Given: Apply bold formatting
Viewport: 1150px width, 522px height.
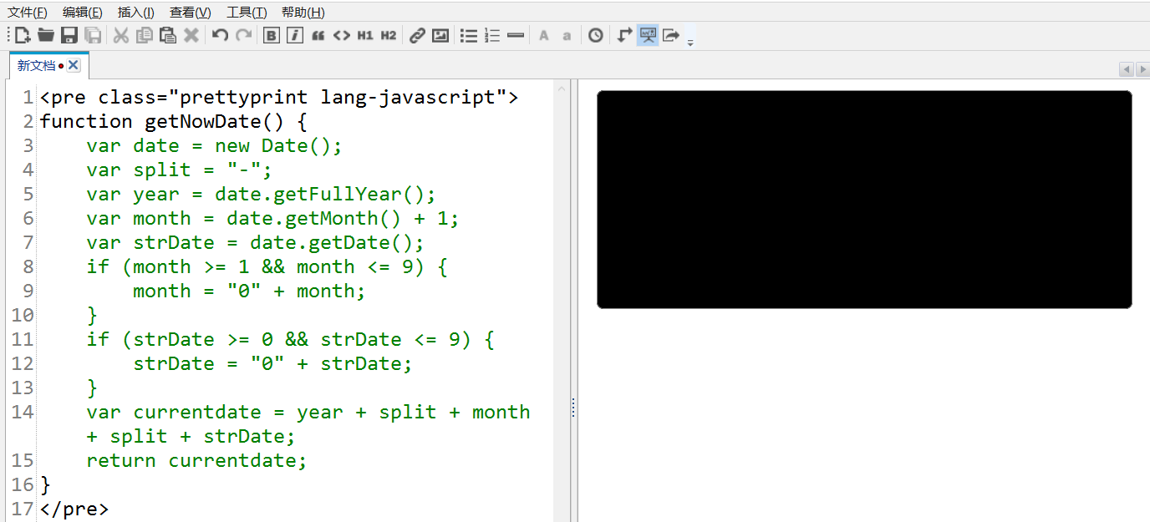Looking at the screenshot, I should coord(271,35).
